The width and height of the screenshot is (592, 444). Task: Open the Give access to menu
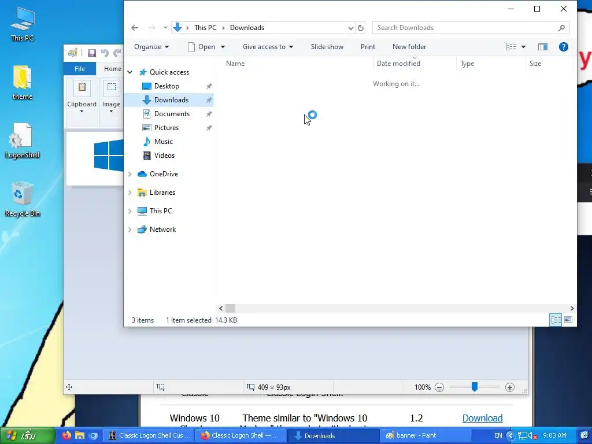point(268,47)
